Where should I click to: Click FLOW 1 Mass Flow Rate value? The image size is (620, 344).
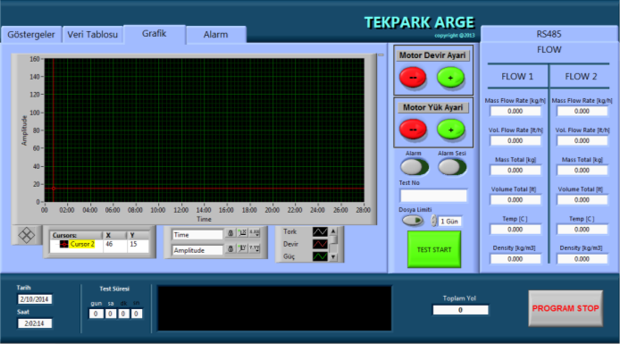point(515,111)
